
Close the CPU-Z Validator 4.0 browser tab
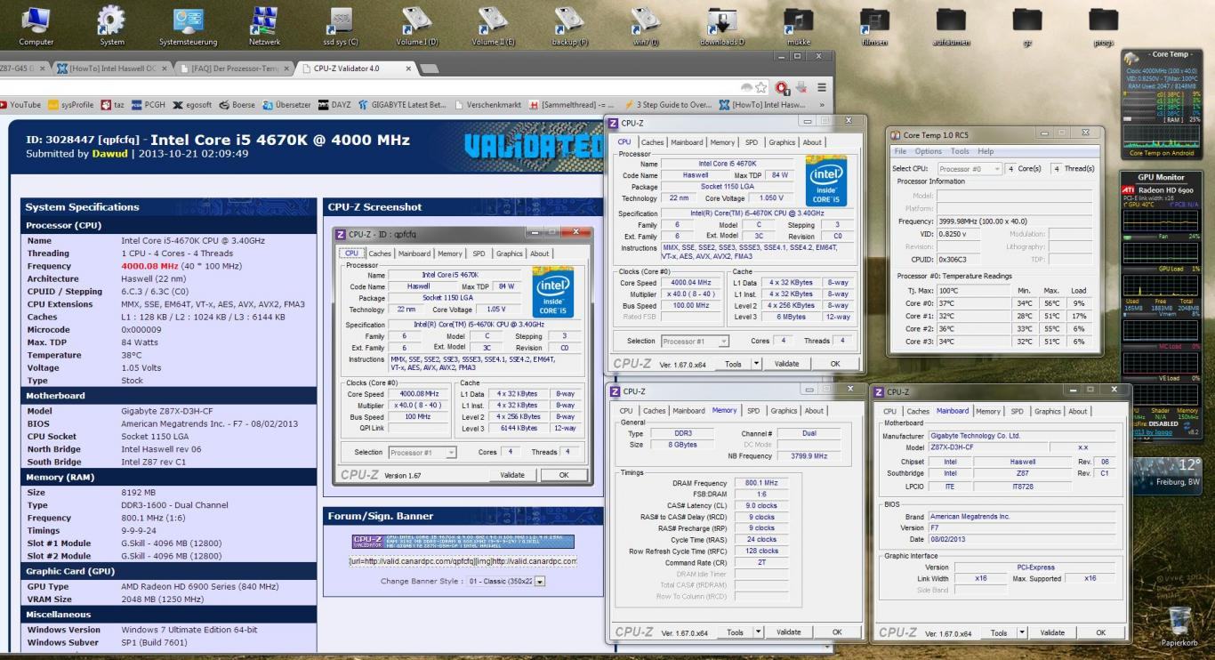coord(408,68)
